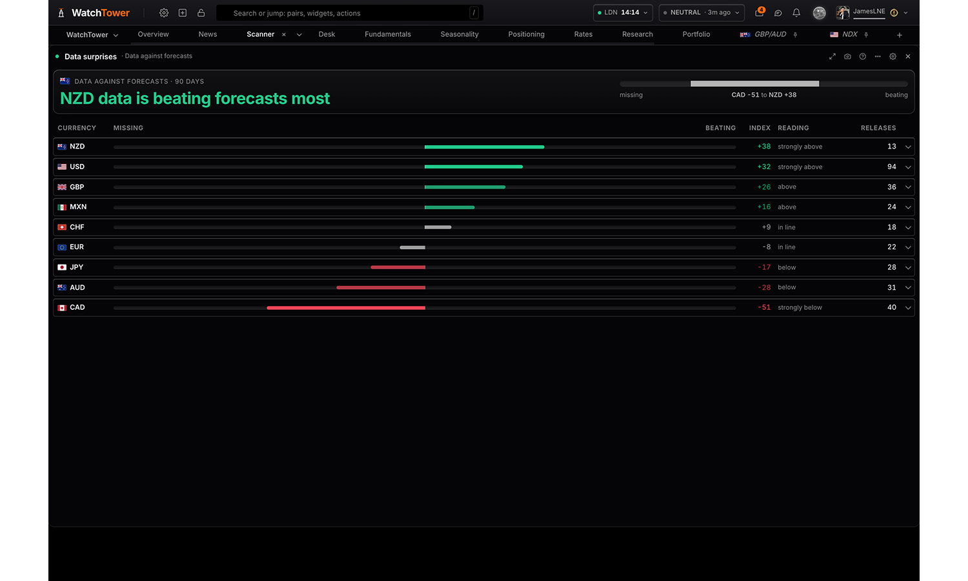The image size is (968, 581).
Task: Click the moon globe icon
Action: pos(820,13)
